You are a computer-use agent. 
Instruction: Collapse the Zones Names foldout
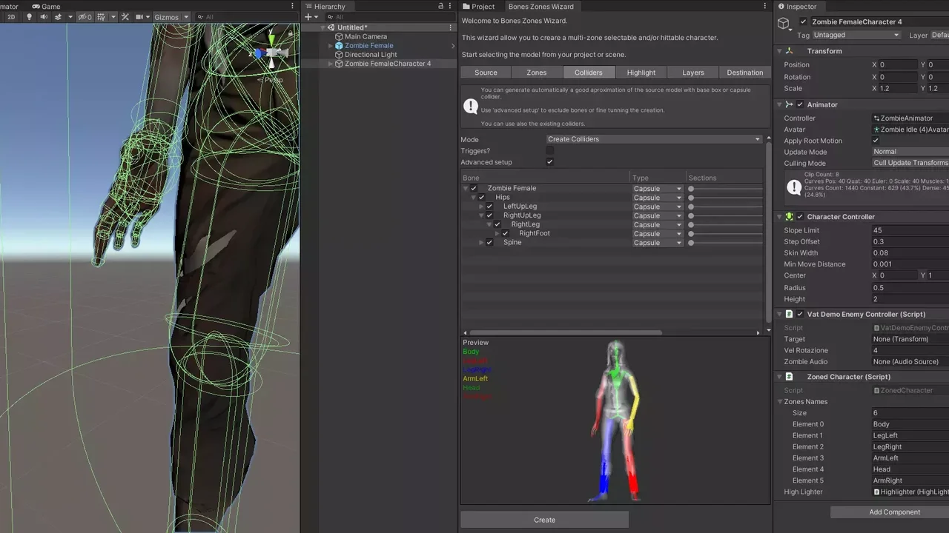tap(780, 402)
